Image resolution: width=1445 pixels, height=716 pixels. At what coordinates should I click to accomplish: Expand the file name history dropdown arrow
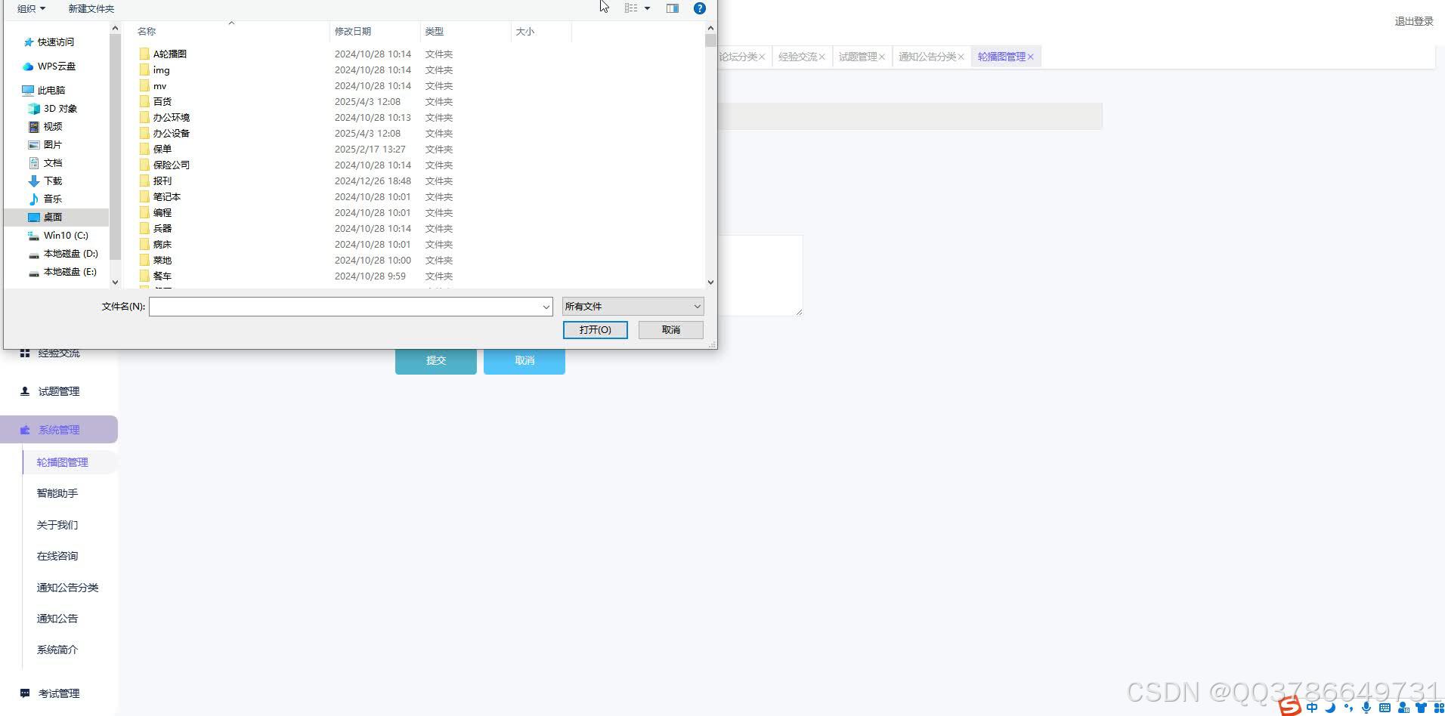(x=546, y=307)
